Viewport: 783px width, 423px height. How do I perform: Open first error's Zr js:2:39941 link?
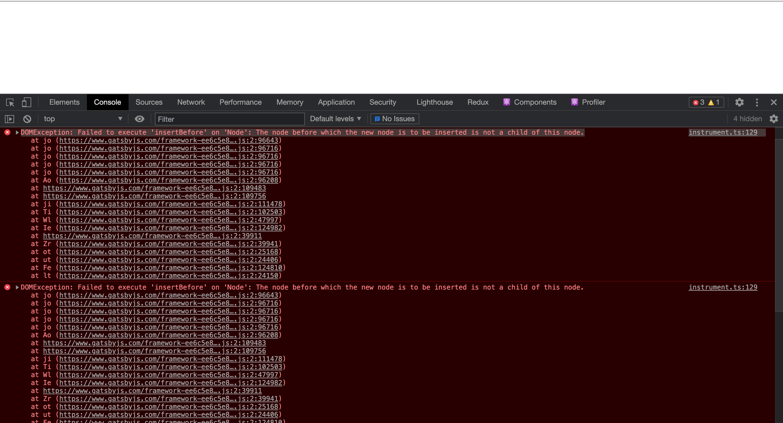coord(169,244)
